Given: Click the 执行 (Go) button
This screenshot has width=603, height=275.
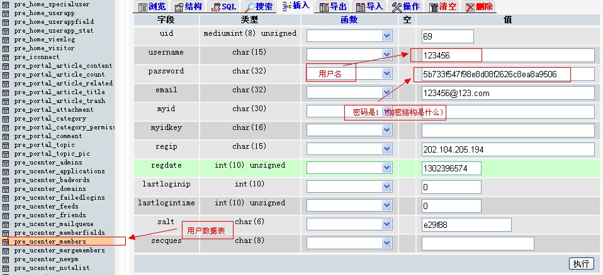Looking at the screenshot, I should coord(581,264).
